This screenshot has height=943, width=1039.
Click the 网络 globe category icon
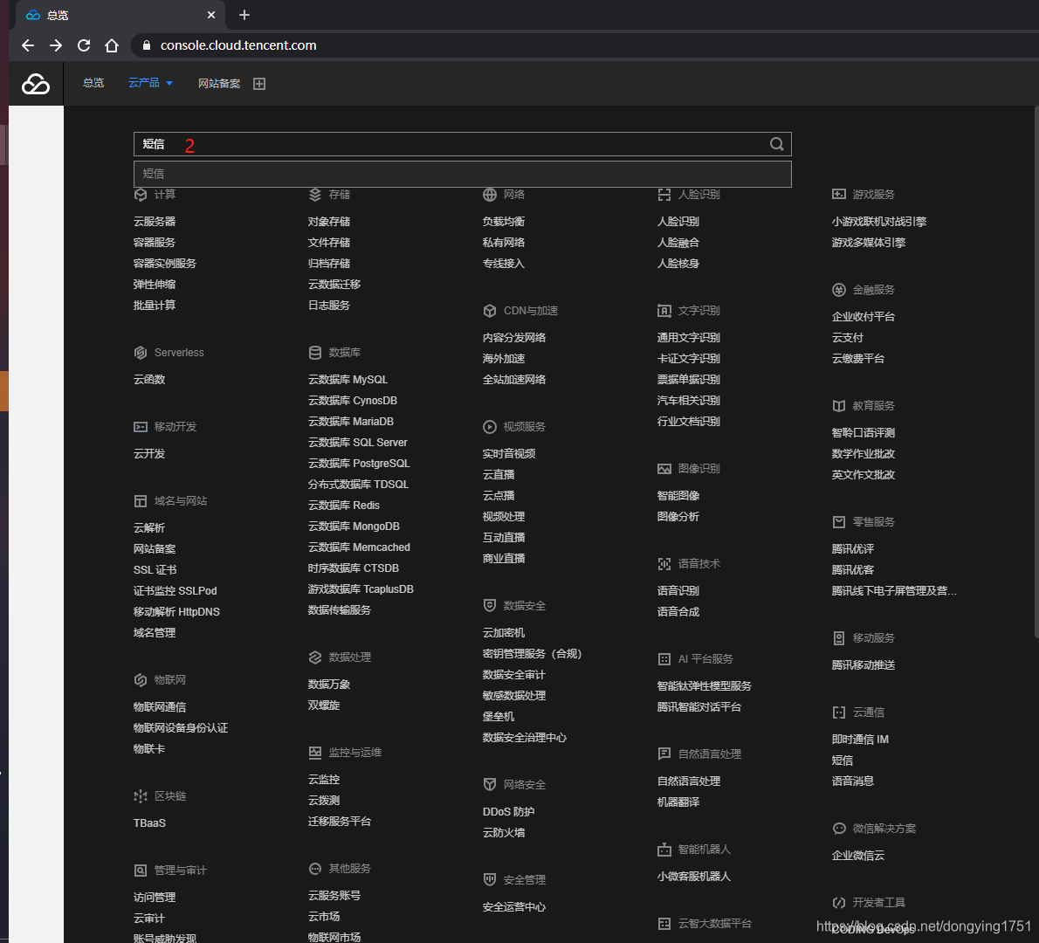click(490, 194)
